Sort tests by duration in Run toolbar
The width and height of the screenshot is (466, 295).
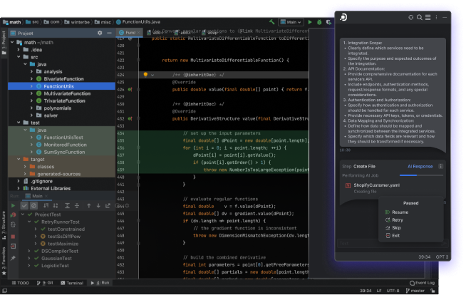[x=56, y=206]
